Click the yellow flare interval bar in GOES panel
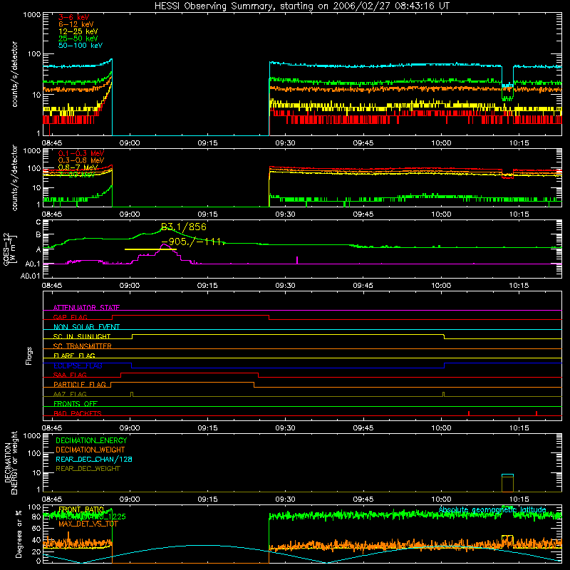This screenshot has width=570, height=570. coord(150,249)
